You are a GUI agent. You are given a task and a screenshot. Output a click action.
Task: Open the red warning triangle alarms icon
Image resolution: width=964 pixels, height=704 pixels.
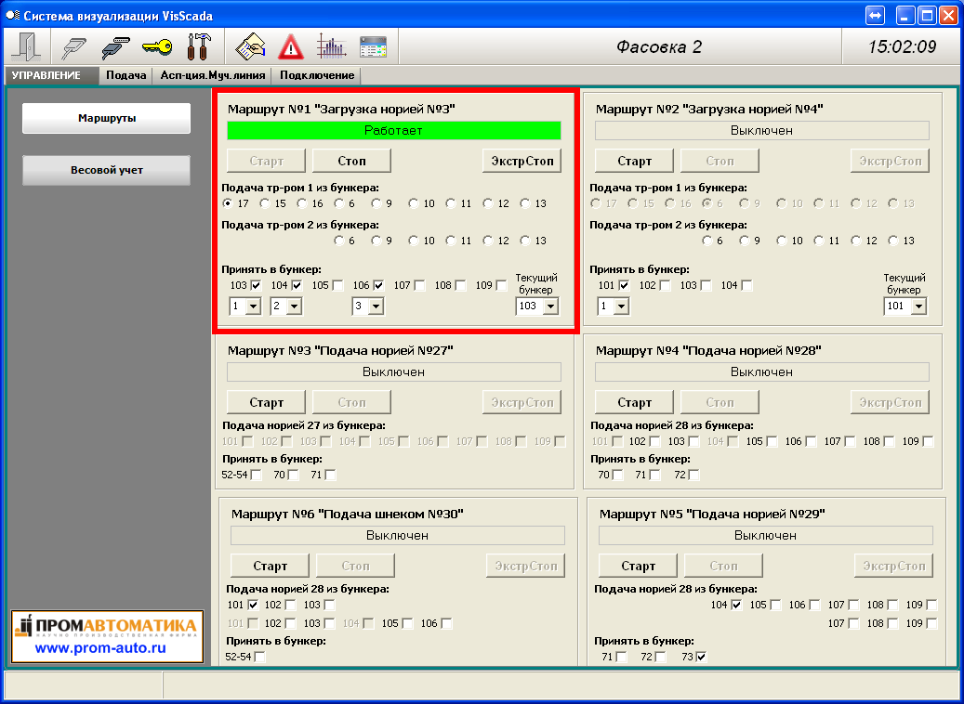click(291, 46)
